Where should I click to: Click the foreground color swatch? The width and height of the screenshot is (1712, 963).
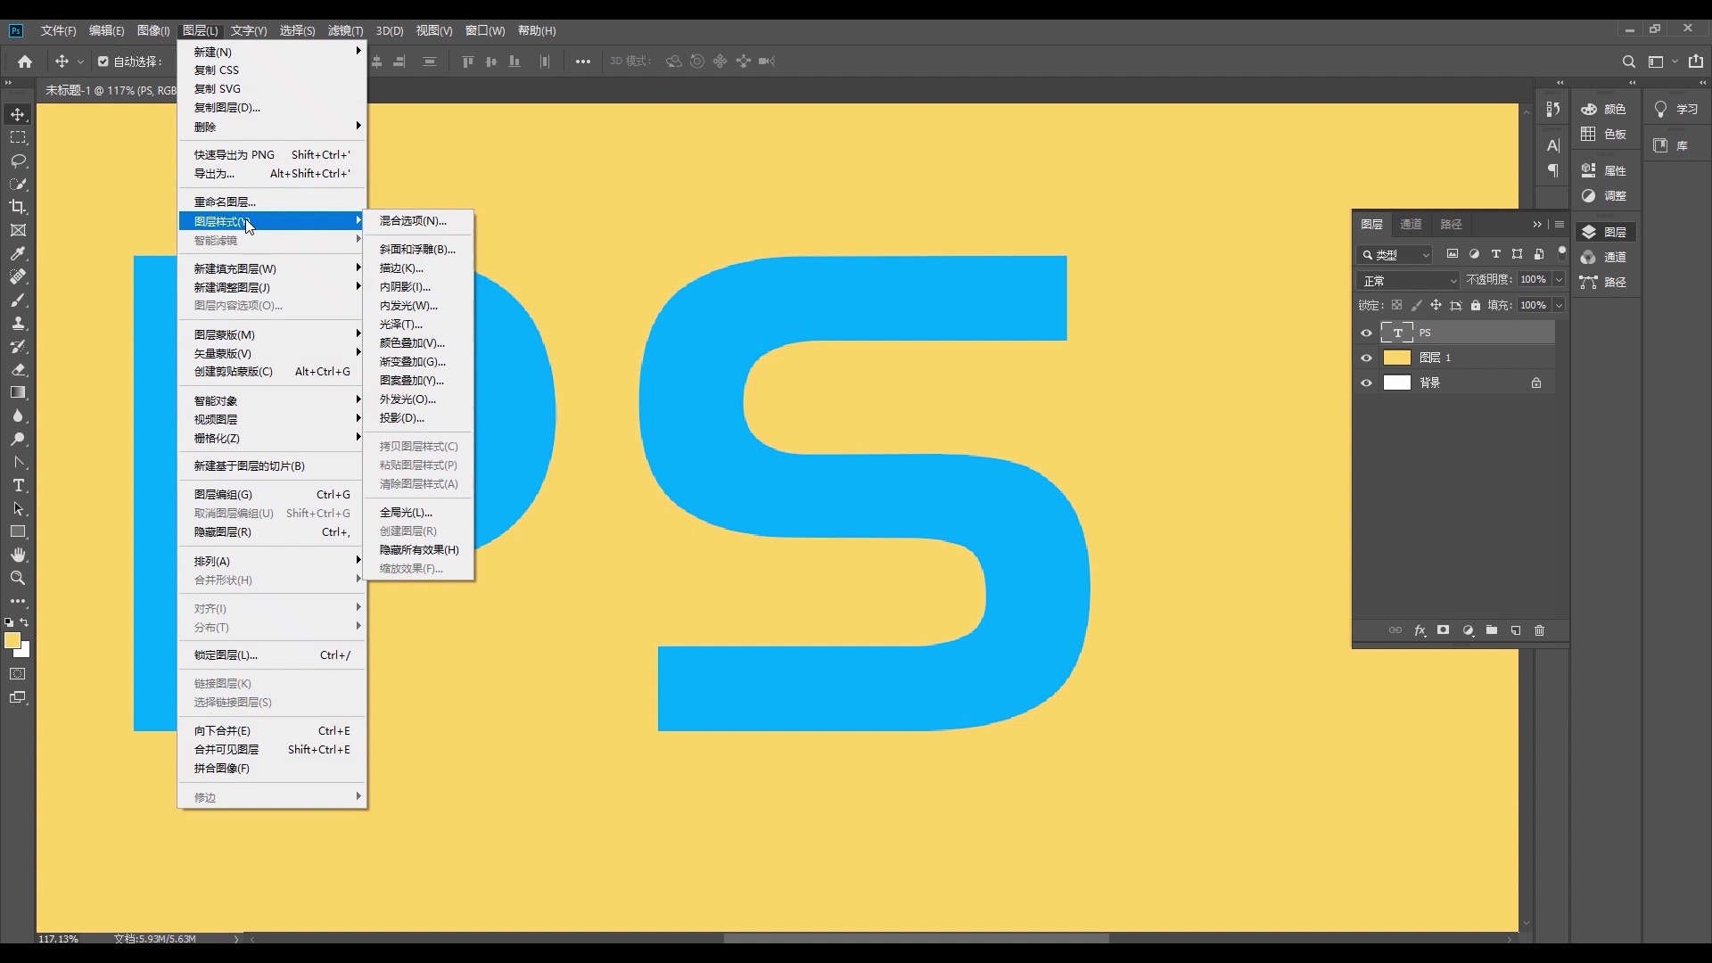[x=12, y=639]
